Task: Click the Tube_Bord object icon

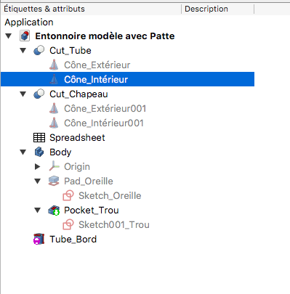Action: [39, 239]
